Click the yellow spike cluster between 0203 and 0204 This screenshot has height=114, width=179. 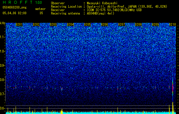(x=62, y=111)
